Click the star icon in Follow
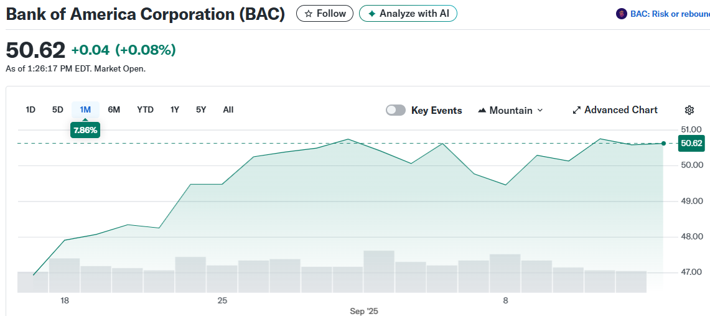Image resolution: width=710 pixels, height=316 pixels. click(309, 14)
